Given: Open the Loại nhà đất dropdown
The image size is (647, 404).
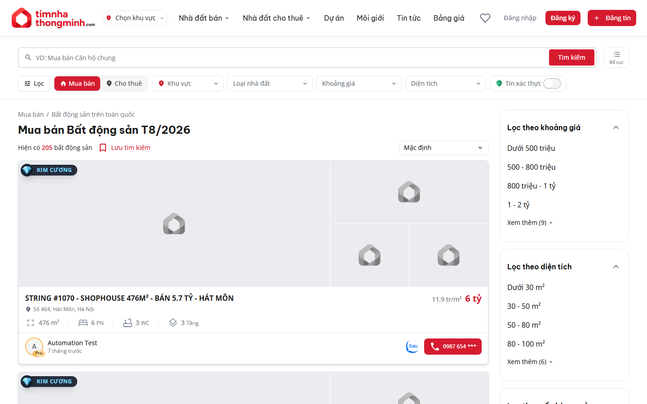Looking at the screenshot, I should point(270,83).
